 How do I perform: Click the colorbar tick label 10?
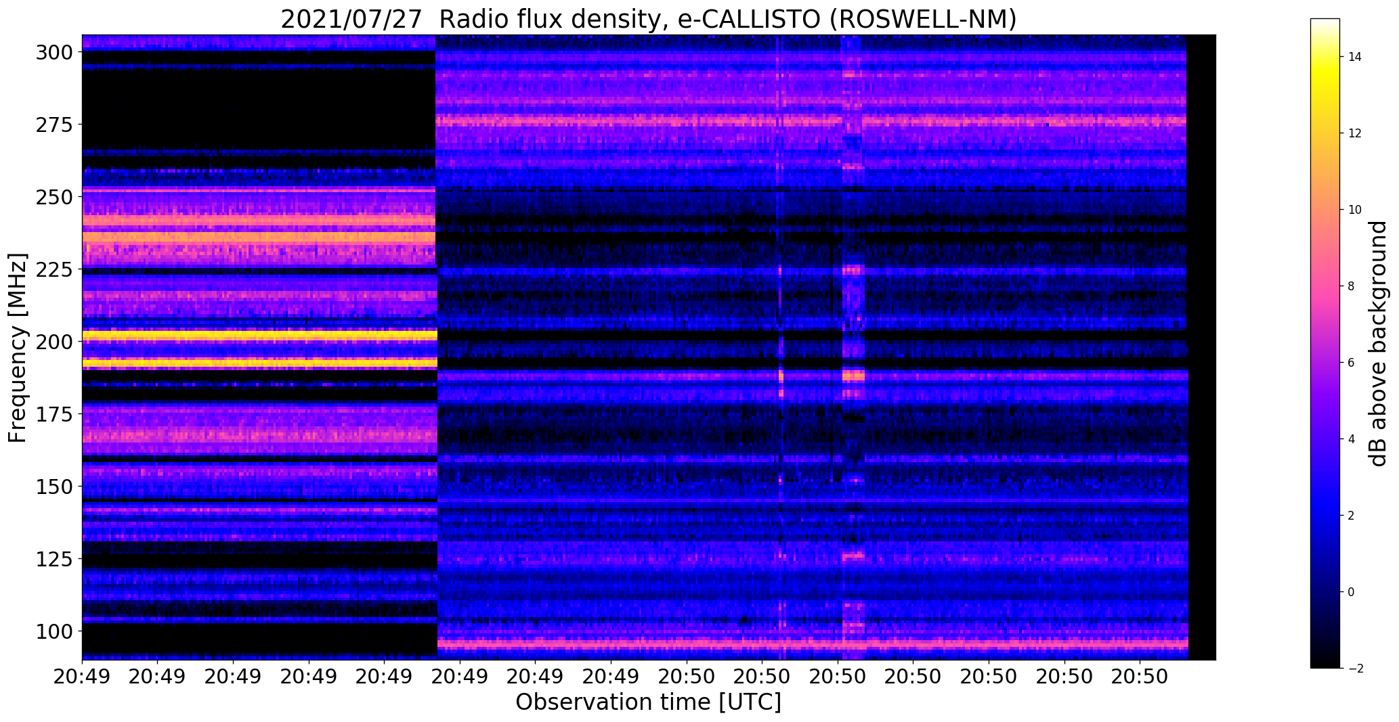pyautogui.click(x=1355, y=210)
